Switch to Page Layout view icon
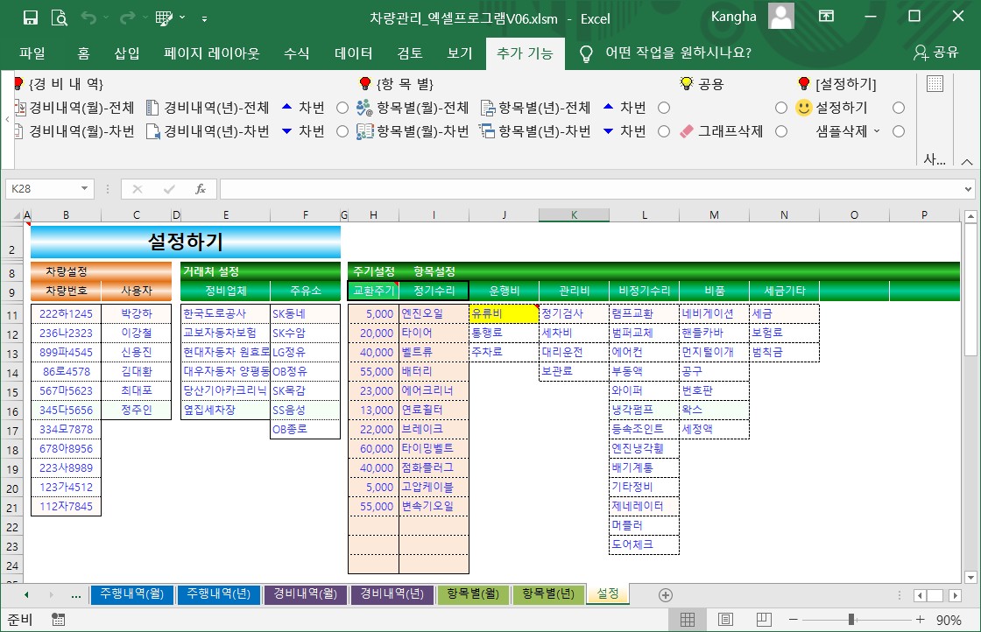This screenshot has height=632, width=981. 726,620
